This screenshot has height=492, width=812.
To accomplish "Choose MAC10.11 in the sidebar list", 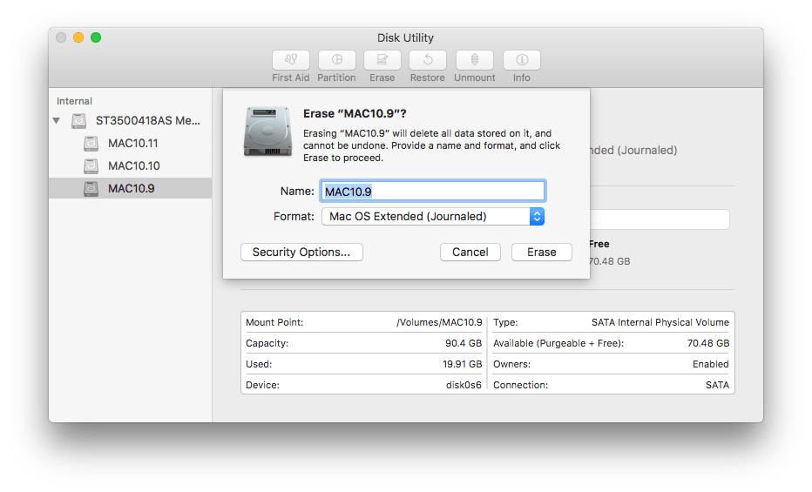I will tap(132, 143).
